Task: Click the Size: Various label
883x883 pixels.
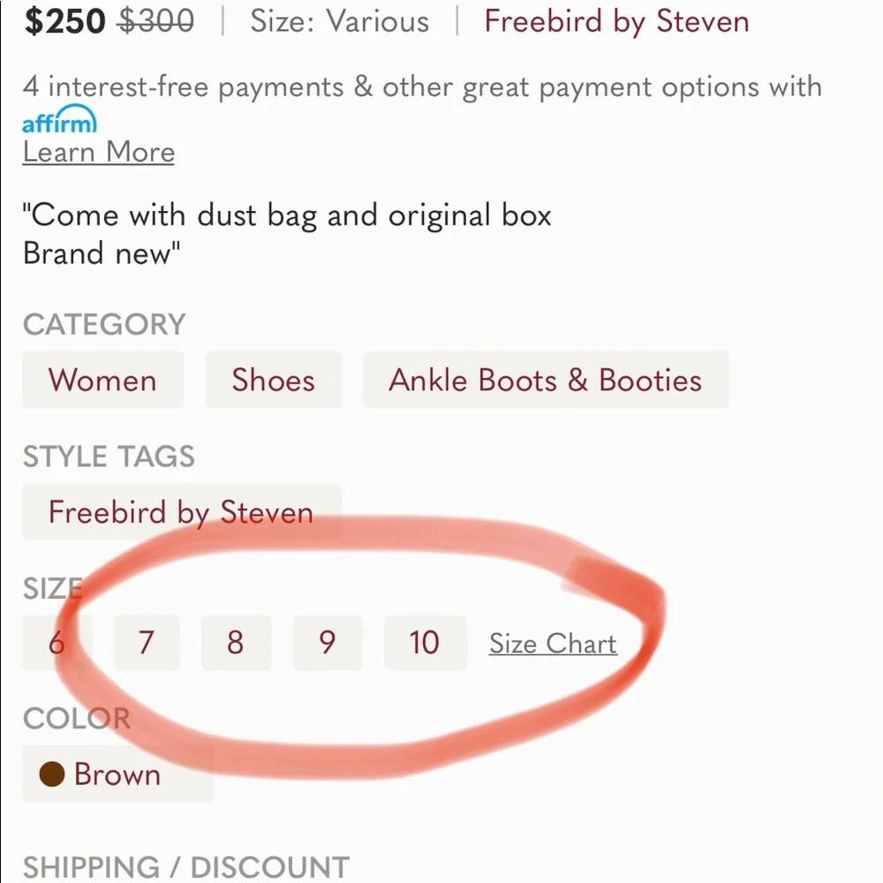Action: (x=338, y=21)
